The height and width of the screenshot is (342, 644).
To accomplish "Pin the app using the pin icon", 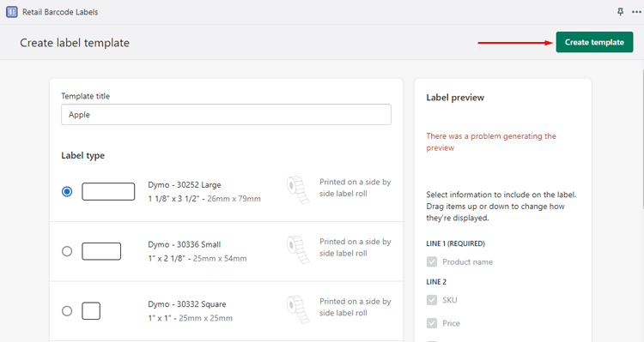I will (620, 12).
